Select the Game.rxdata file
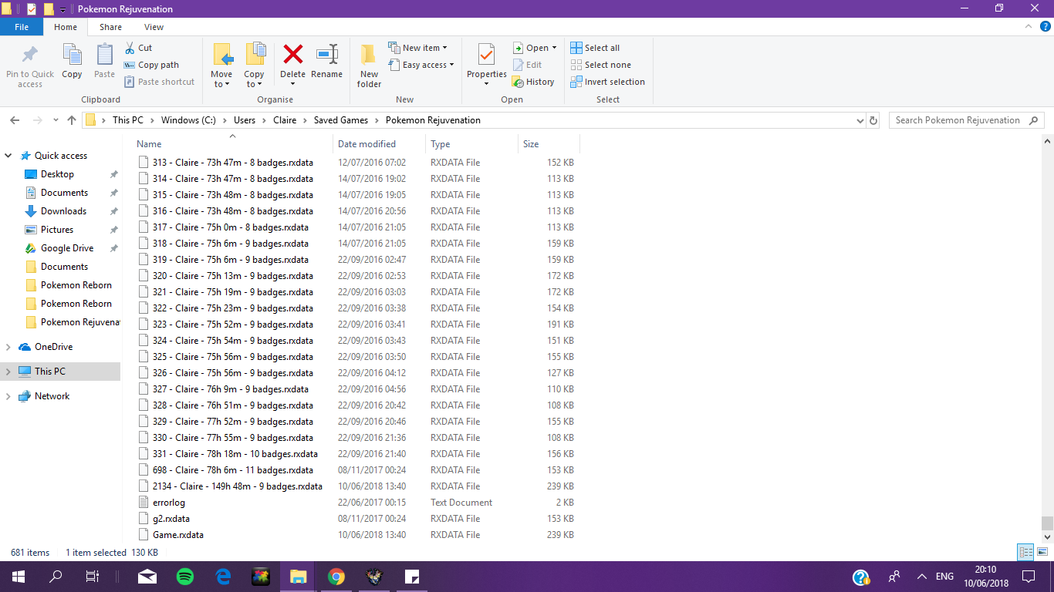This screenshot has width=1054, height=592. pos(178,535)
